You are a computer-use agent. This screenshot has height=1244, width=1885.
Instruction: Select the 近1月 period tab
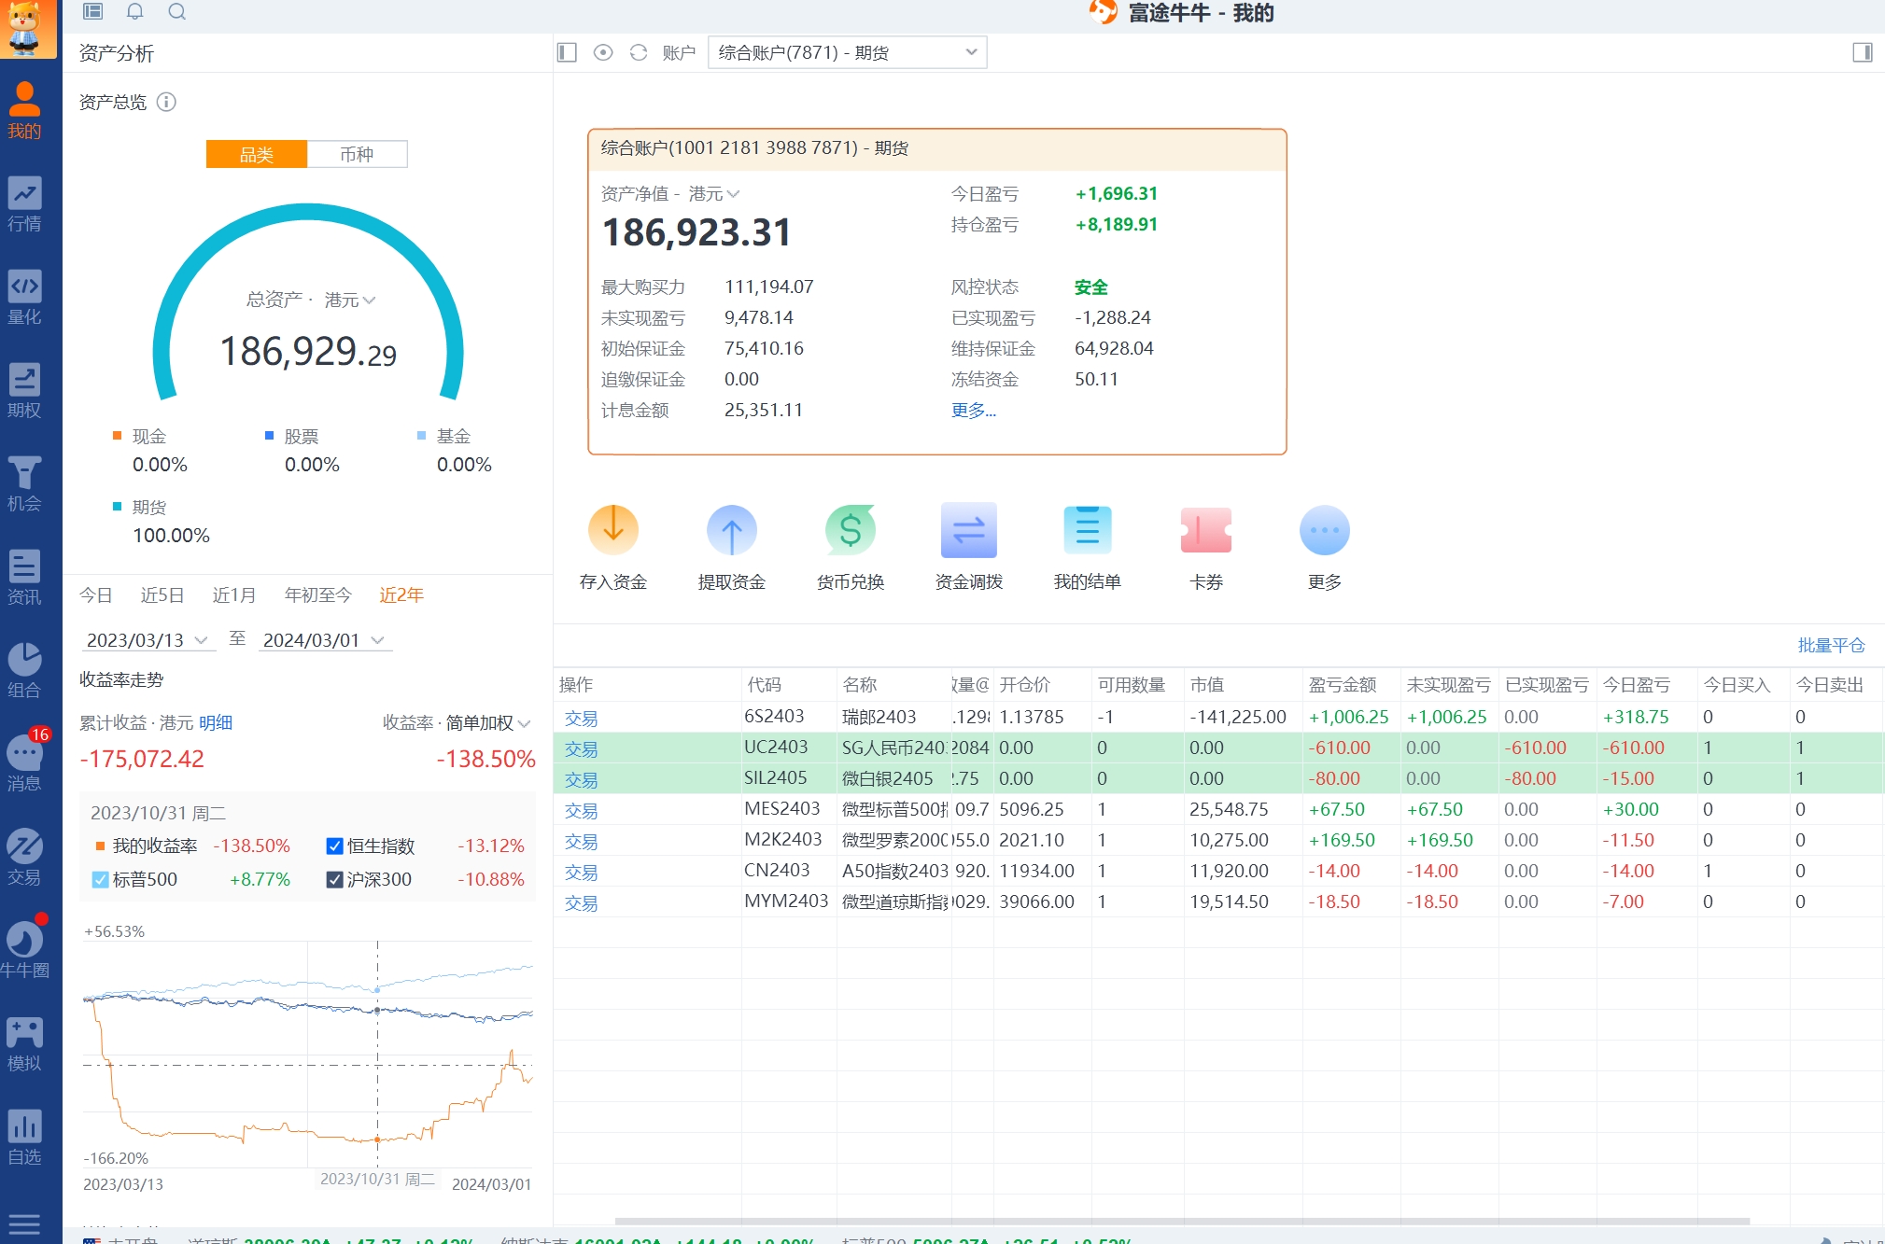(x=234, y=594)
